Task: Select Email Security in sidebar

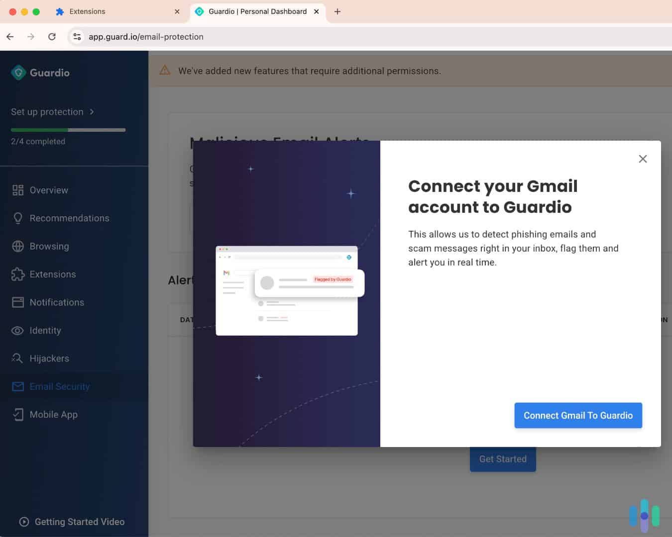Action: tap(59, 386)
